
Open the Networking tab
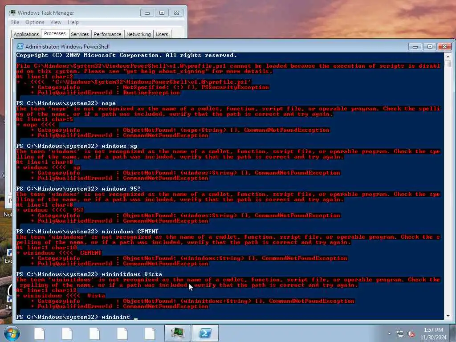(x=139, y=34)
